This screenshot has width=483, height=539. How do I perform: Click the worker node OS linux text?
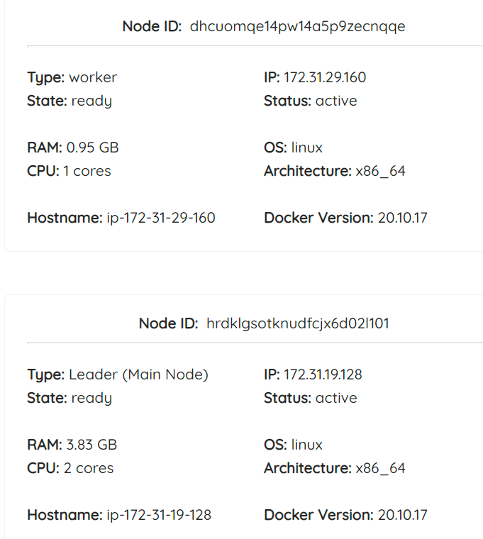[x=307, y=148]
